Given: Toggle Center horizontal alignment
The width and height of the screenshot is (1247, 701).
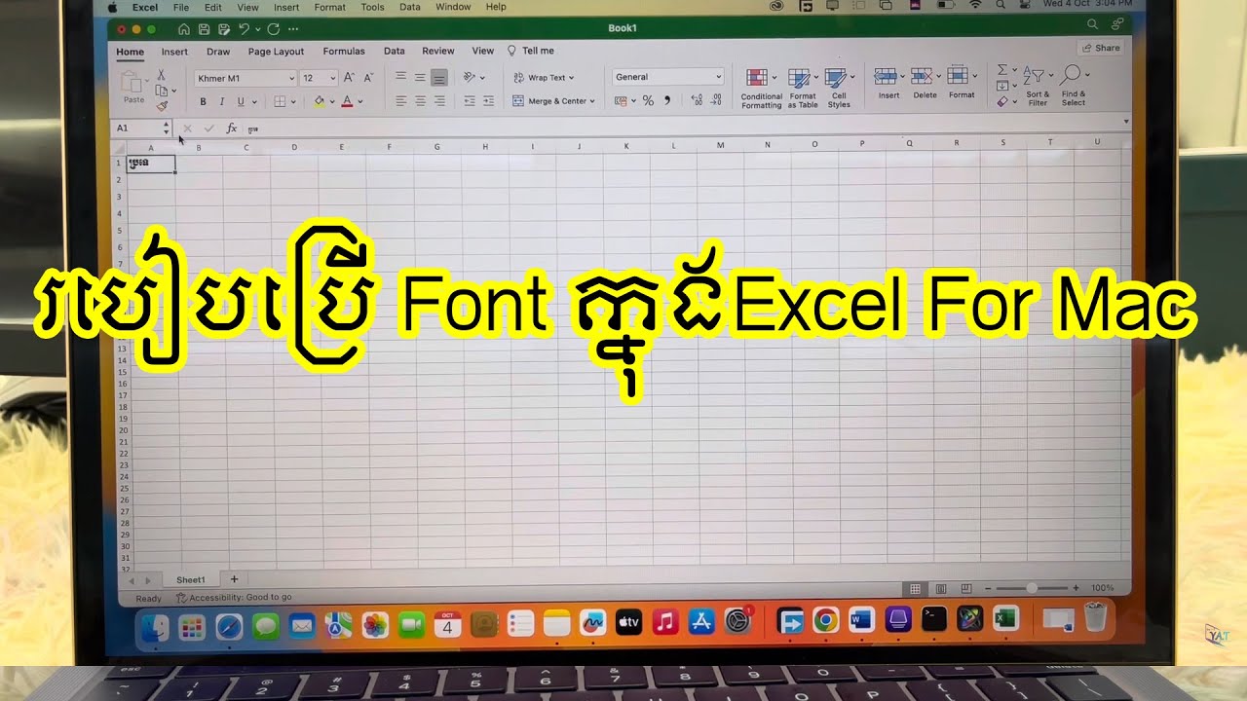Looking at the screenshot, I should point(420,101).
